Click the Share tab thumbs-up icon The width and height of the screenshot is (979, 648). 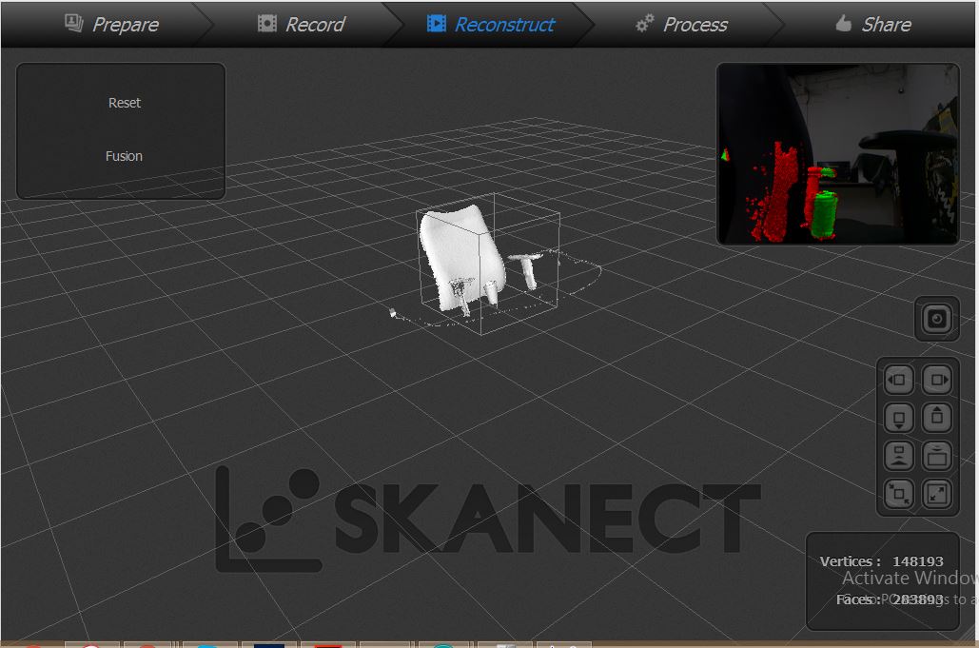point(844,23)
